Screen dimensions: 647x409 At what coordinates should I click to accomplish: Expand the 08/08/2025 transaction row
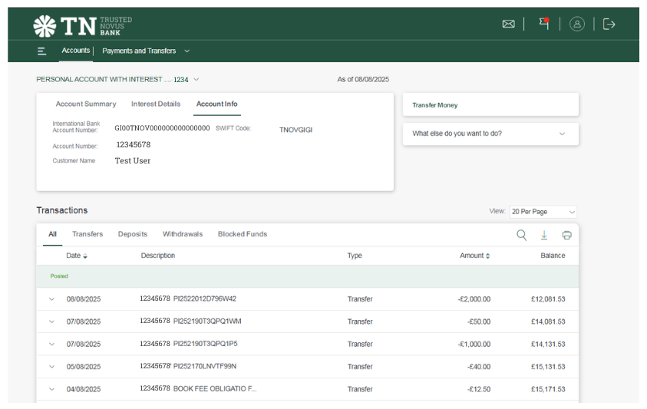pyautogui.click(x=52, y=299)
